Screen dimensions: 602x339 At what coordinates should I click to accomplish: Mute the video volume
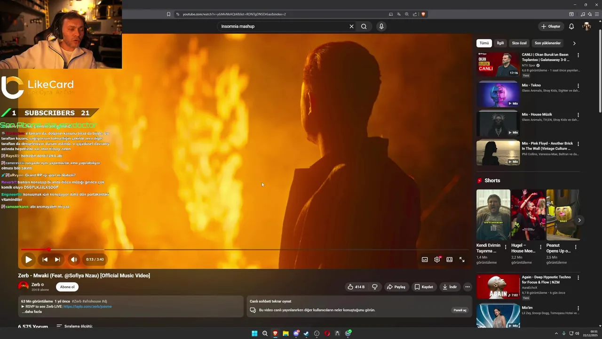(x=74, y=259)
